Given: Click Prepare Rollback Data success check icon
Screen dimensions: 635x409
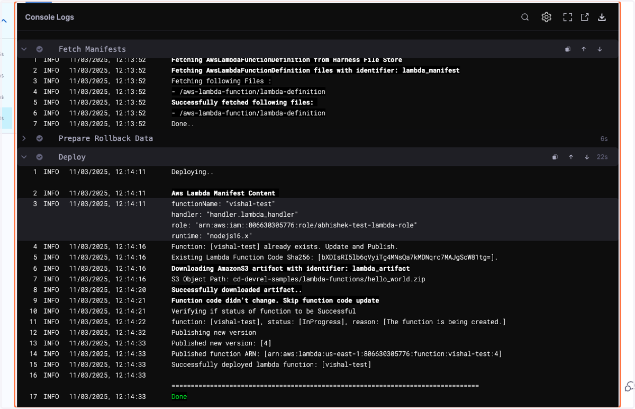Looking at the screenshot, I should (39, 138).
